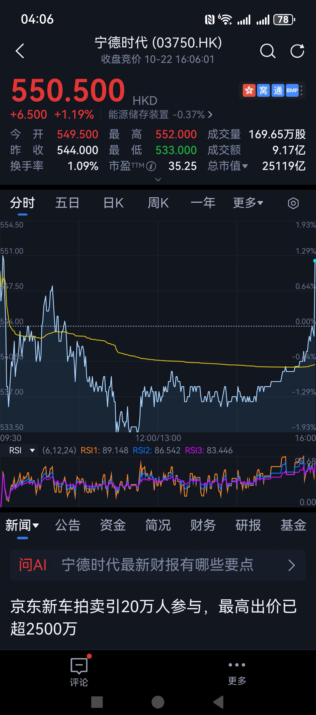Open the 财务 financials tab
The width and height of the screenshot is (316, 715).
coord(203,525)
